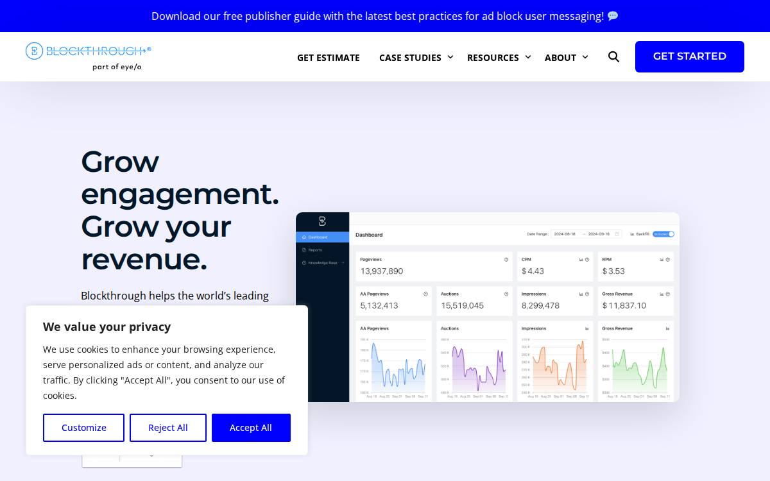This screenshot has width=770, height=481.
Task: Click the AA Pageviews value 5,132,413
Action: tap(379, 306)
